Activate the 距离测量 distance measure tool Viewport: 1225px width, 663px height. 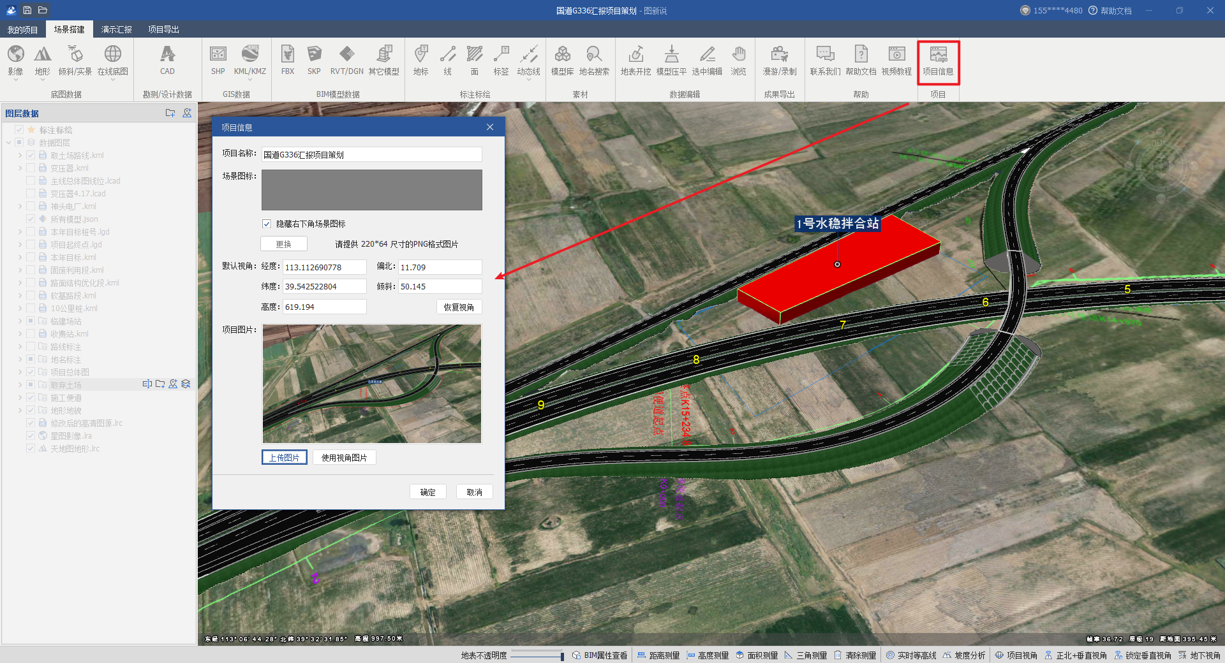658,655
